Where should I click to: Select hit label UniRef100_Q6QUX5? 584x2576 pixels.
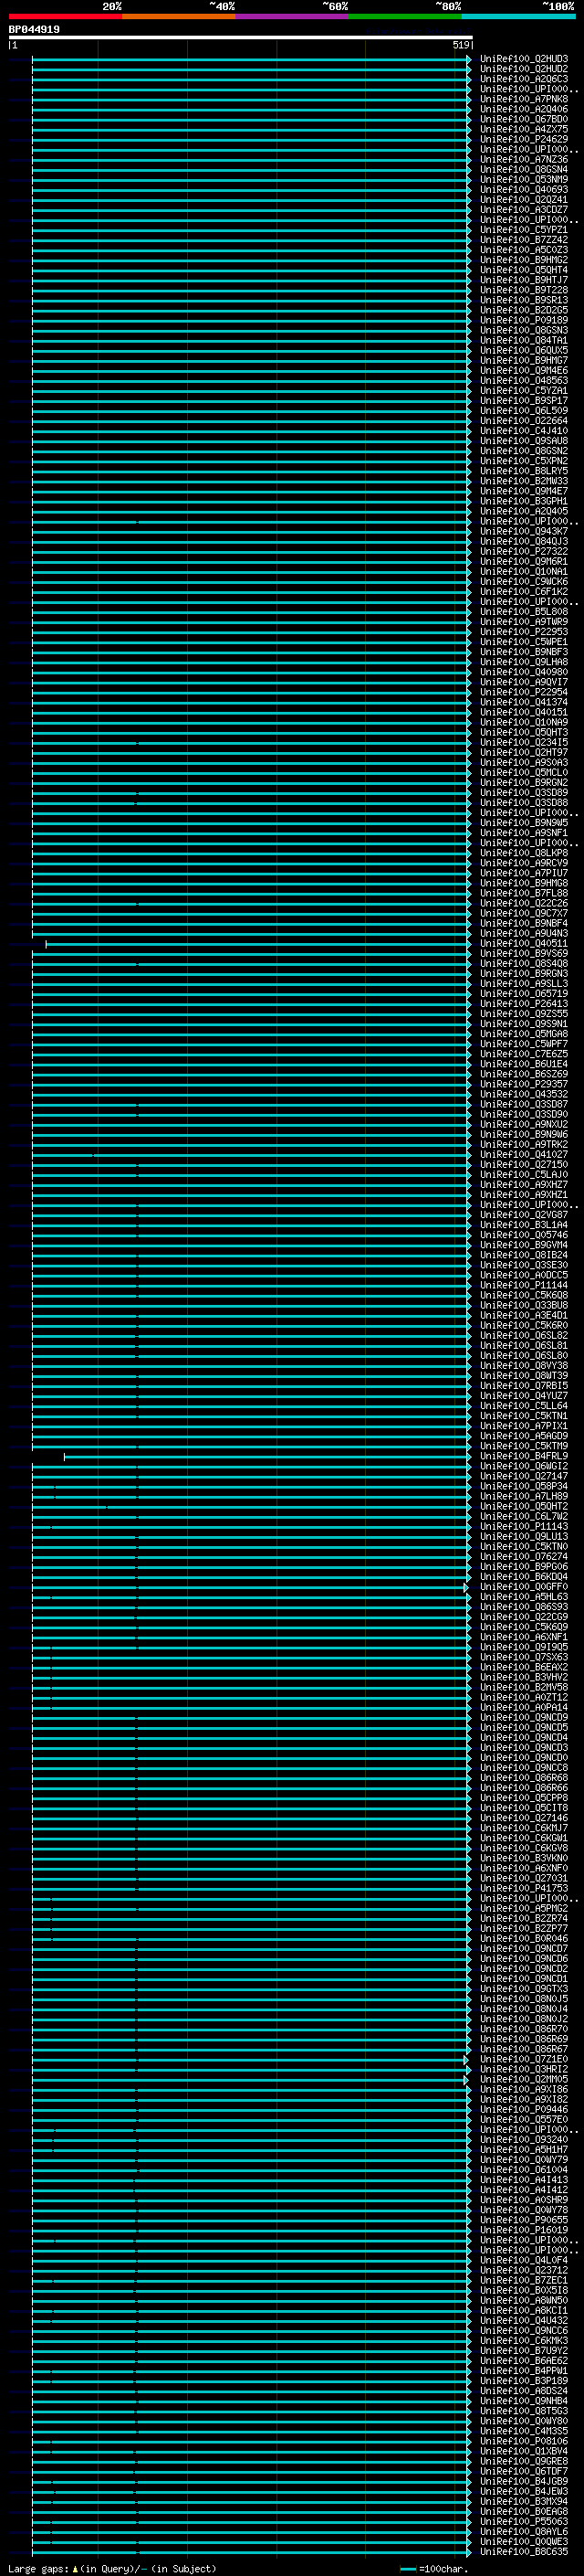[524, 350]
